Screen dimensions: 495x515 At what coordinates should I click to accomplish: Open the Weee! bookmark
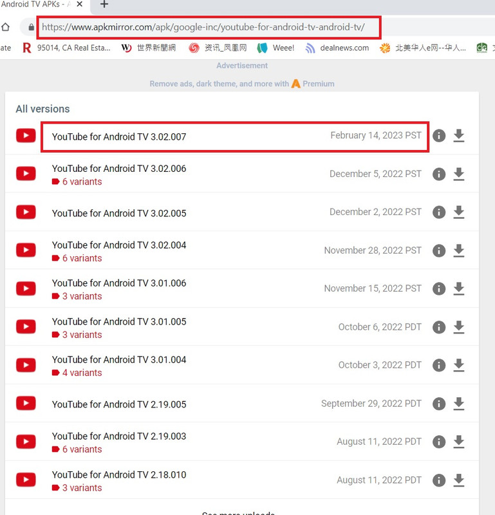pos(276,48)
